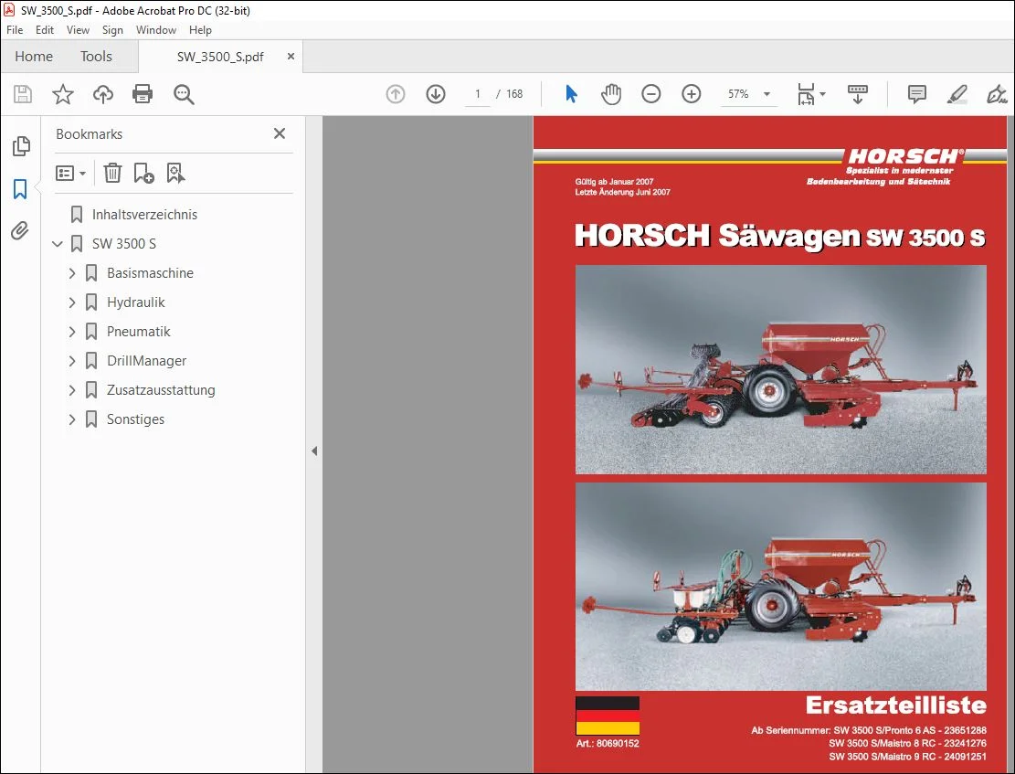Open the Find text magnifier tool
This screenshot has width=1015, height=774.
pos(184,94)
